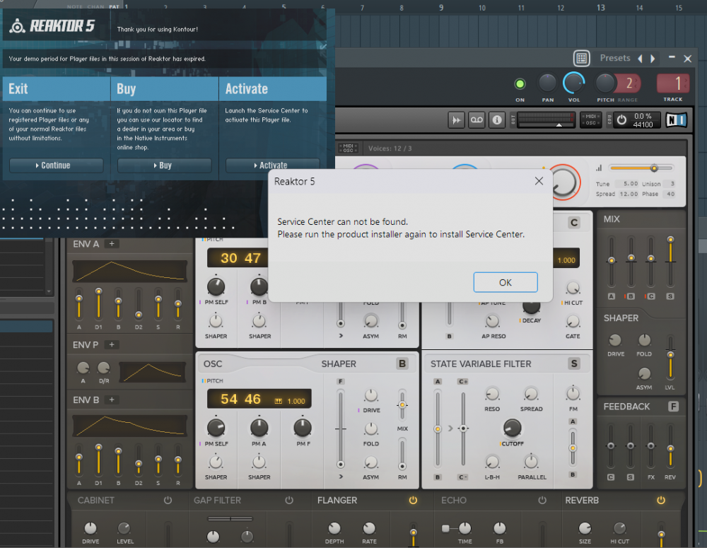This screenshot has width=707, height=548.
Task: Close the Reaktor 5 error dialog
Action: [x=538, y=181]
